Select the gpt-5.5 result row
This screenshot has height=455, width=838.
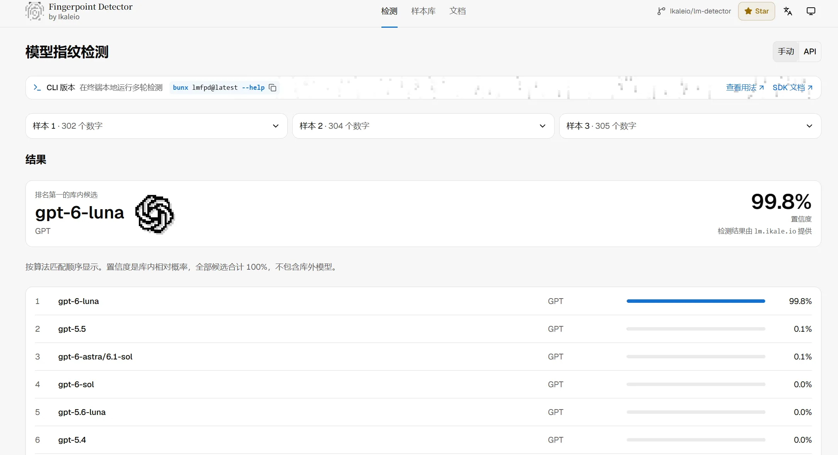(423, 329)
